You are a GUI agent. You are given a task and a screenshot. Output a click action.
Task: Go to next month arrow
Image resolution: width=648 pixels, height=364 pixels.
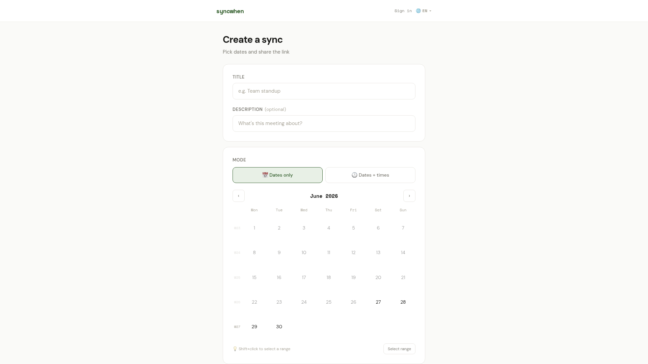point(409,196)
